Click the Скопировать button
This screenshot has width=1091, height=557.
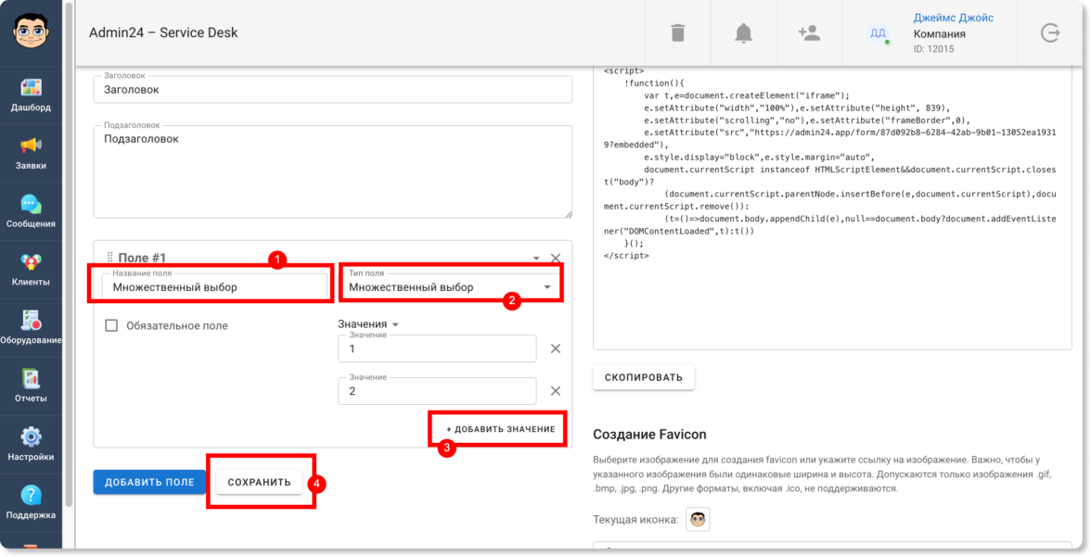point(644,377)
